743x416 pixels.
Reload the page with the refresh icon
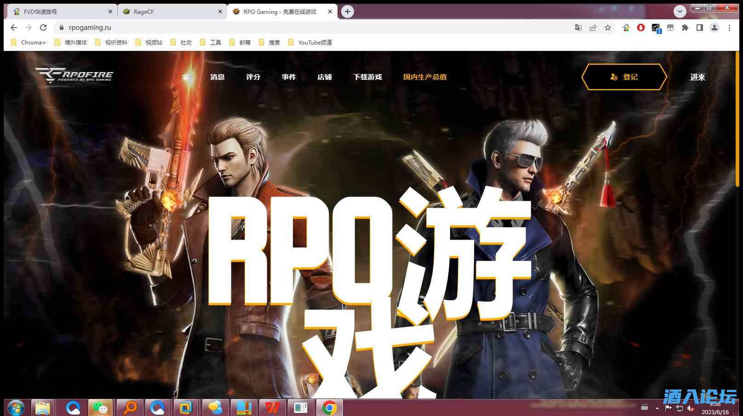click(x=43, y=28)
